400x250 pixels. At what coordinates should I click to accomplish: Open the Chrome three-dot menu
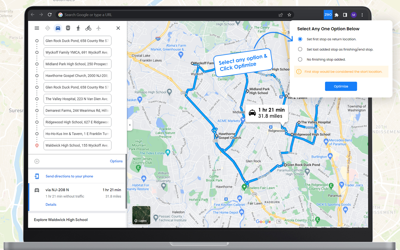(362, 15)
